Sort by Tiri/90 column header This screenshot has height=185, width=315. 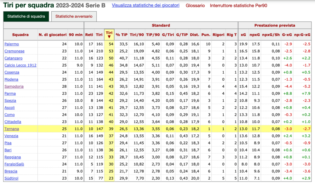(x=137, y=35)
